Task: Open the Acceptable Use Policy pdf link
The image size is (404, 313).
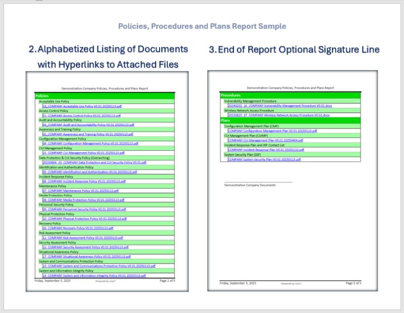Action: coord(82,106)
